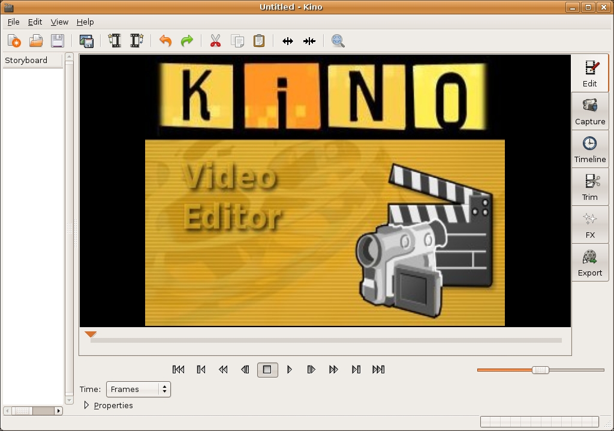Open the Time format Frames dropdown

pos(139,389)
